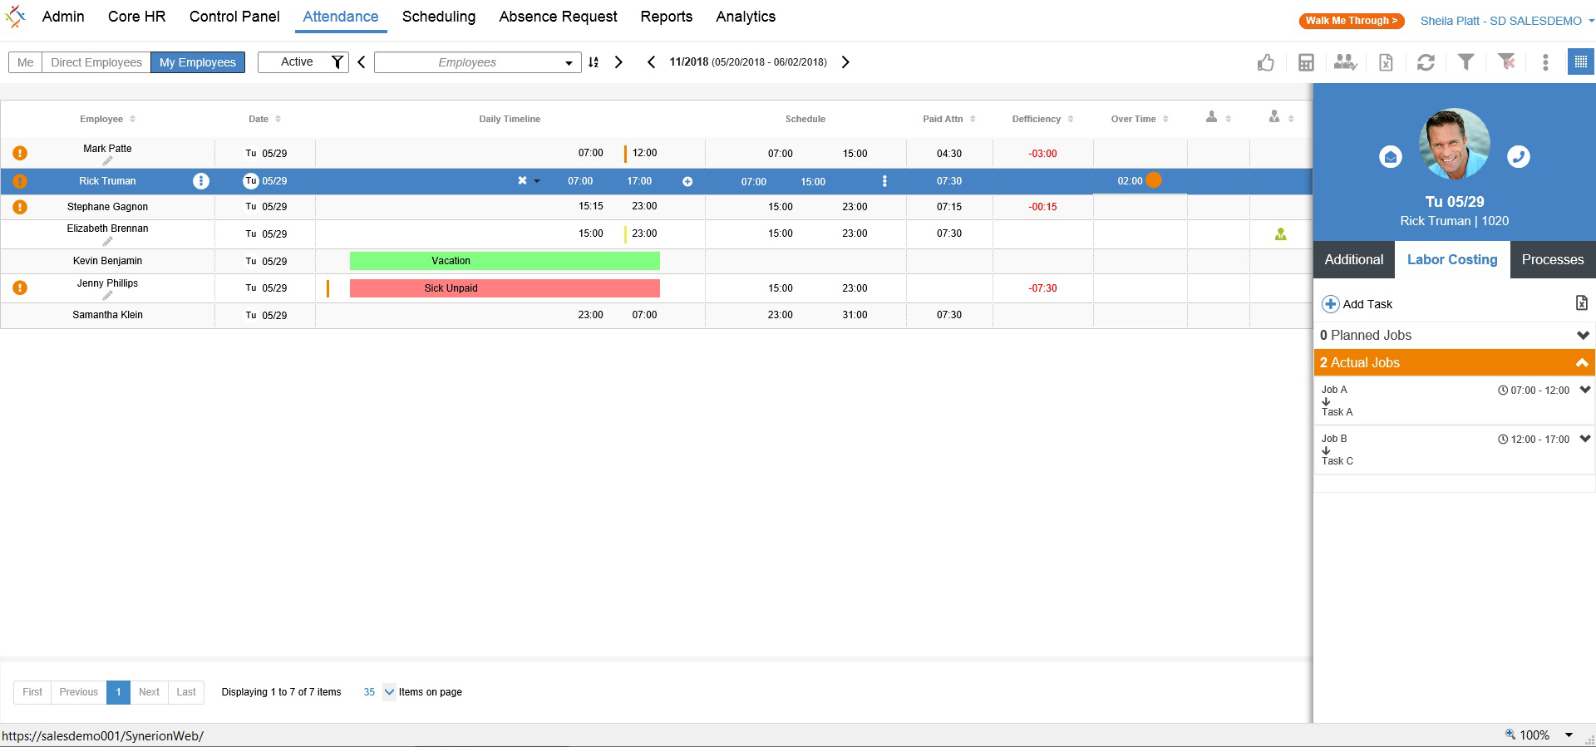This screenshot has width=1596, height=747.
Task: Export labor costing to Excel in side panel
Action: [1582, 303]
